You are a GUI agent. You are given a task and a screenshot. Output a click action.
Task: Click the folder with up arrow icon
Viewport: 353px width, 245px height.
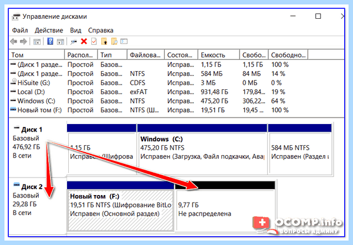pyautogui.click(x=104, y=41)
